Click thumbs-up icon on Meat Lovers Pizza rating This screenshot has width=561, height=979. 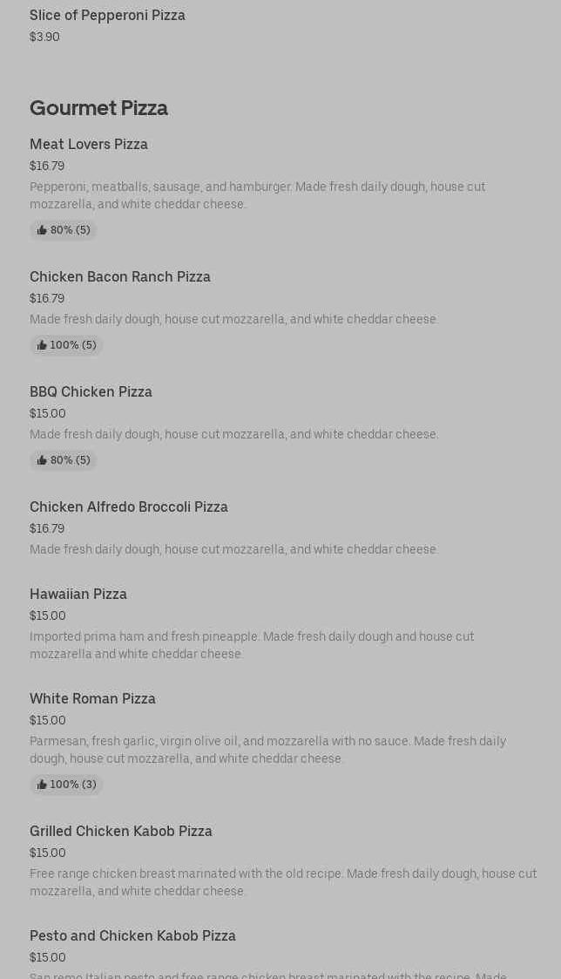click(42, 230)
